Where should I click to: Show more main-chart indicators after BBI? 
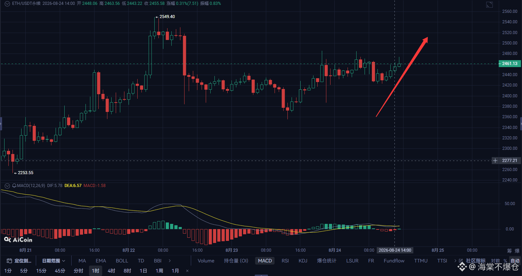point(170,261)
